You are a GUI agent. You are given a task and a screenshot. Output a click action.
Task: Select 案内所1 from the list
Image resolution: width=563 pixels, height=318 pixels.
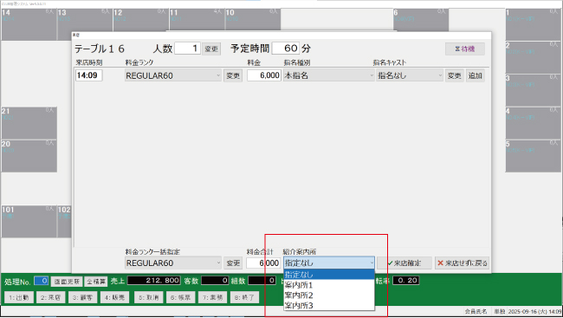(x=329, y=285)
